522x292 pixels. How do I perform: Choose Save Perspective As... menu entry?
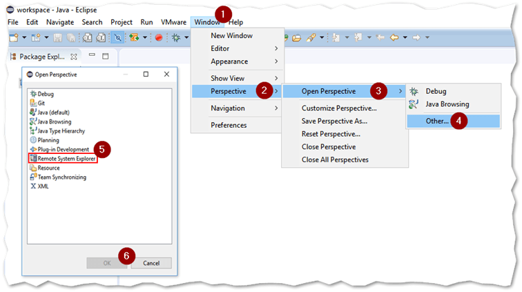click(345, 121)
